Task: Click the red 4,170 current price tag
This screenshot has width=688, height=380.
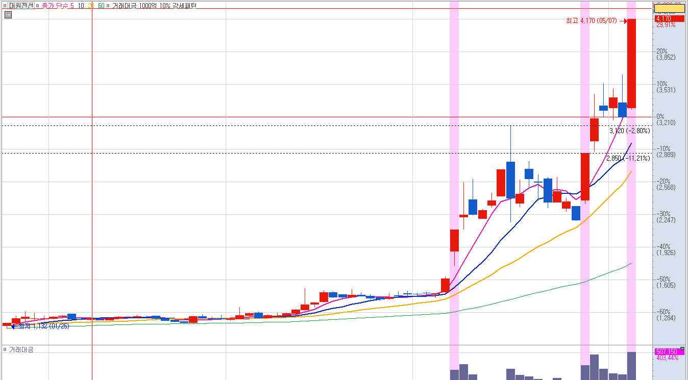Action: click(x=669, y=19)
